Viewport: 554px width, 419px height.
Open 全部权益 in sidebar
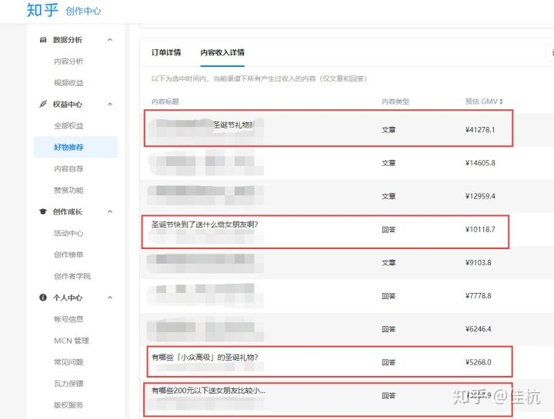pos(68,125)
